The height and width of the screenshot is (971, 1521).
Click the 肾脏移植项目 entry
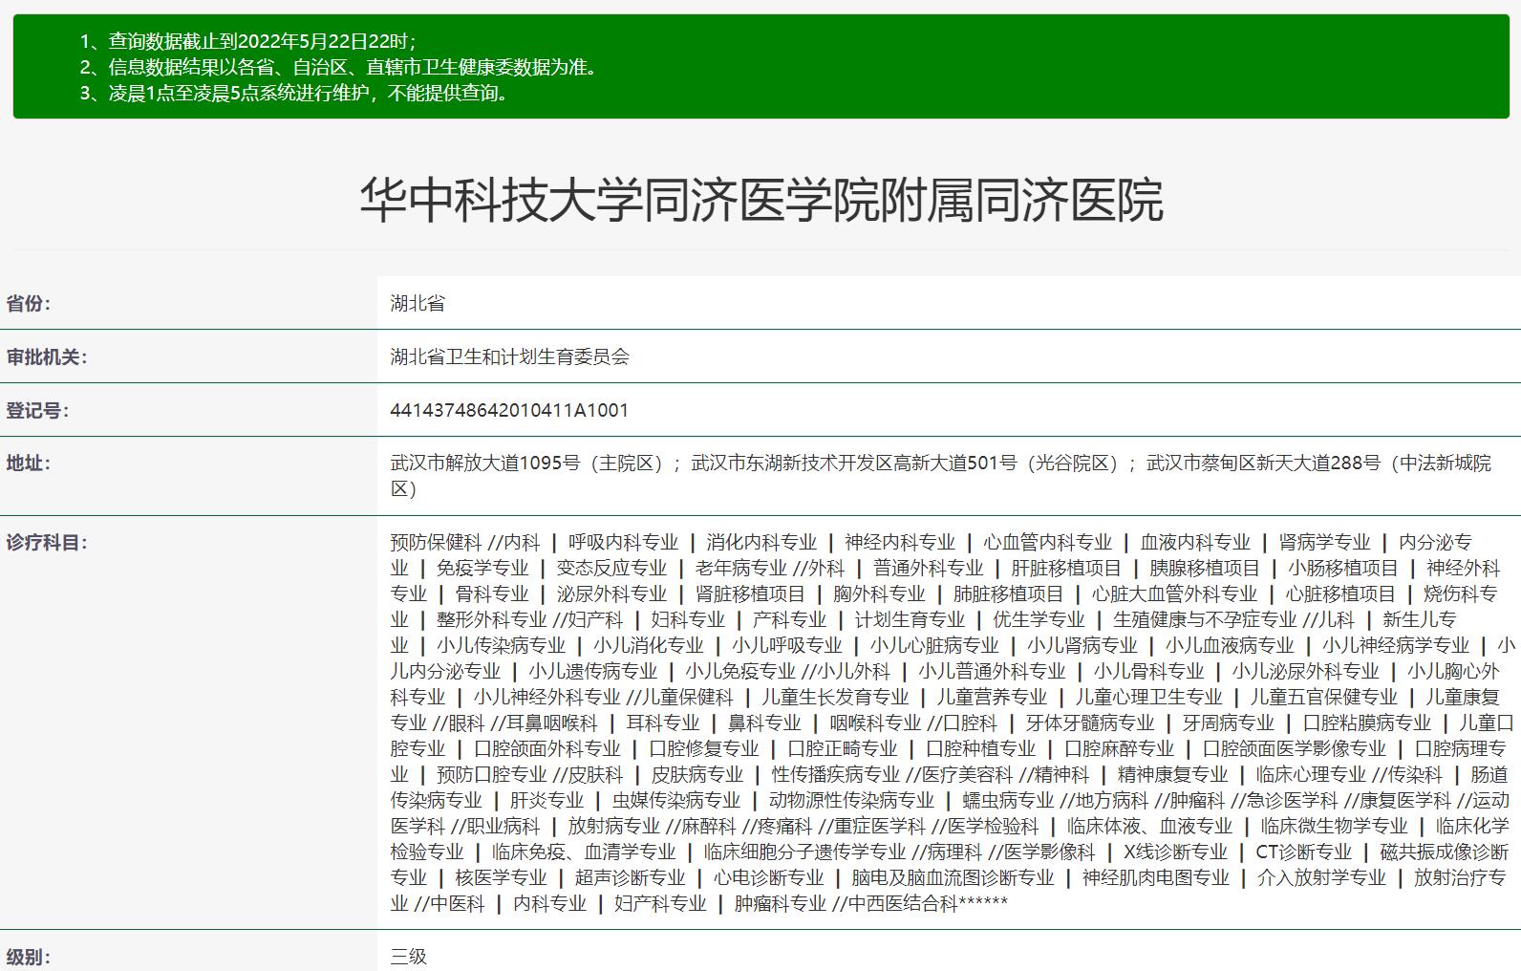click(x=750, y=594)
